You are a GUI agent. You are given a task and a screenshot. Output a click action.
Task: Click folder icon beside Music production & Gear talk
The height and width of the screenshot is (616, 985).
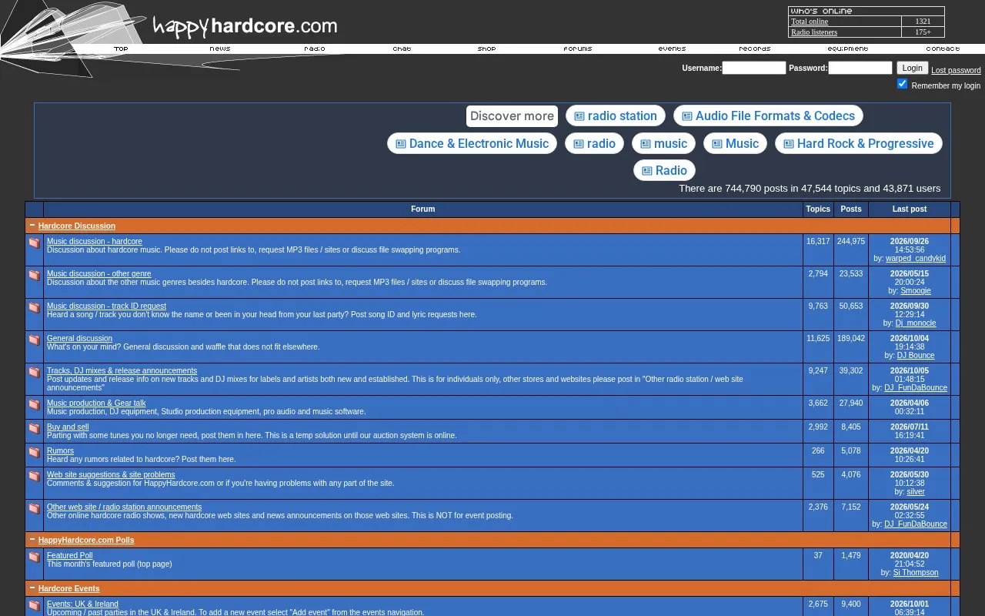coord(34,404)
